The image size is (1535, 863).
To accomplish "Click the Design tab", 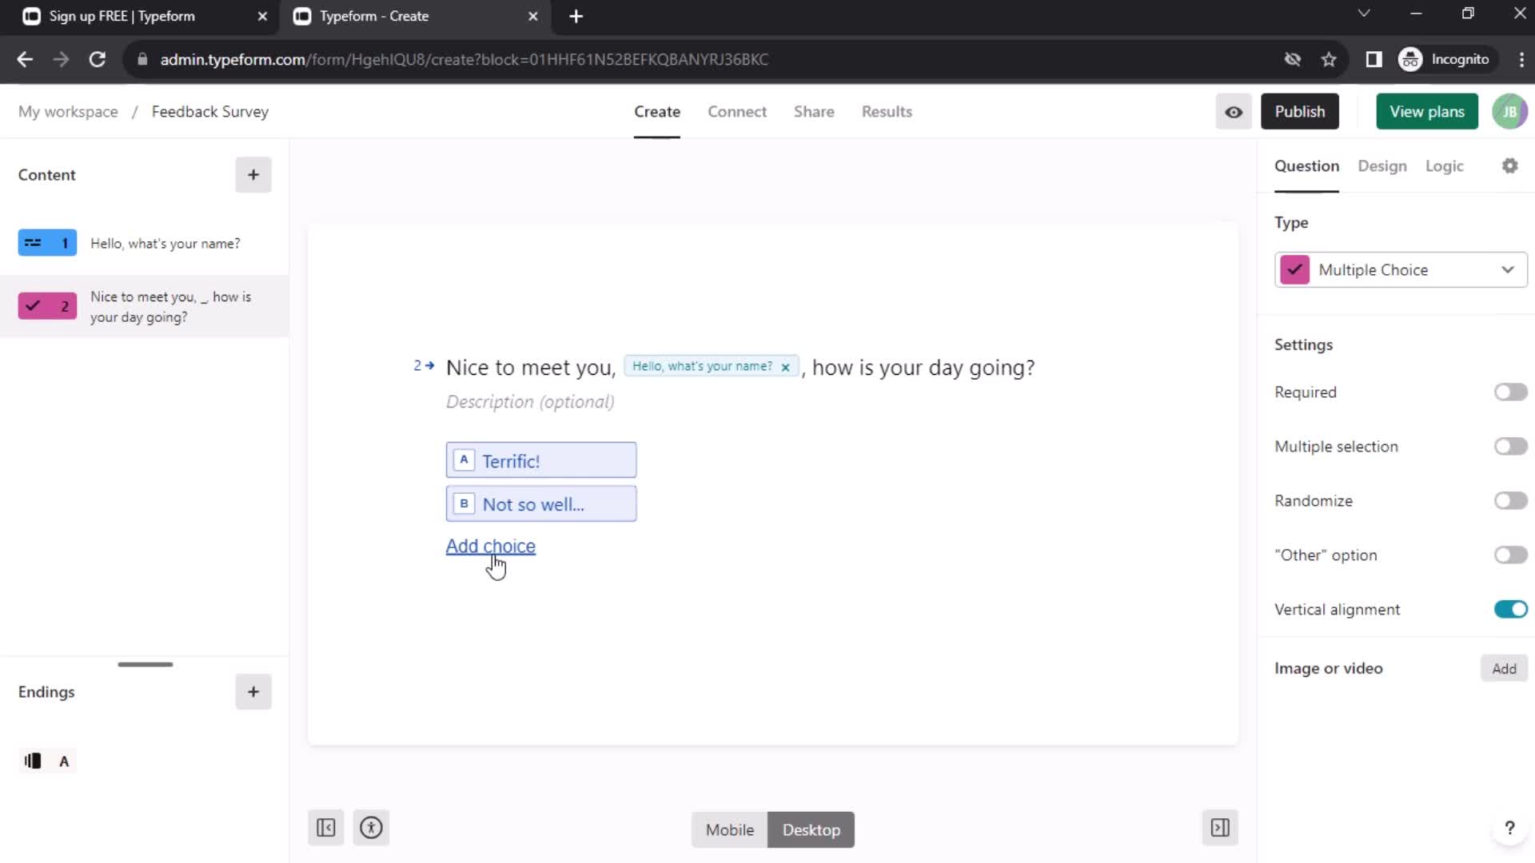I will tap(1383, 165).
